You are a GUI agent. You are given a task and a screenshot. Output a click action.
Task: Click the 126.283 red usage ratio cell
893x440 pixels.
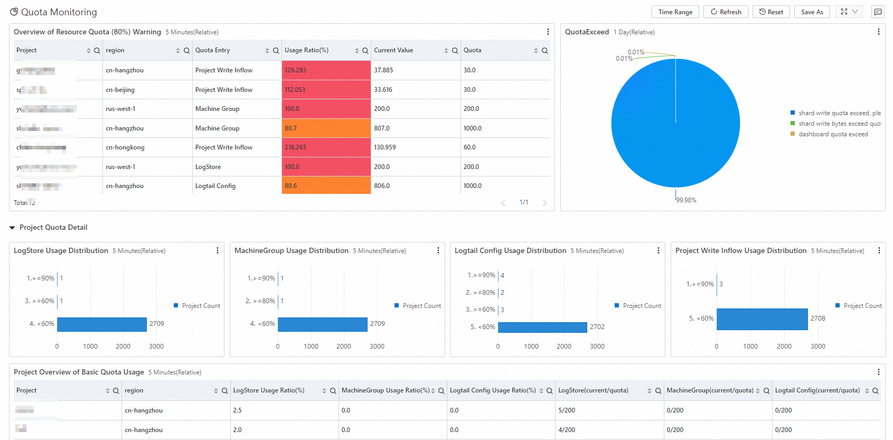click(326, 70)
